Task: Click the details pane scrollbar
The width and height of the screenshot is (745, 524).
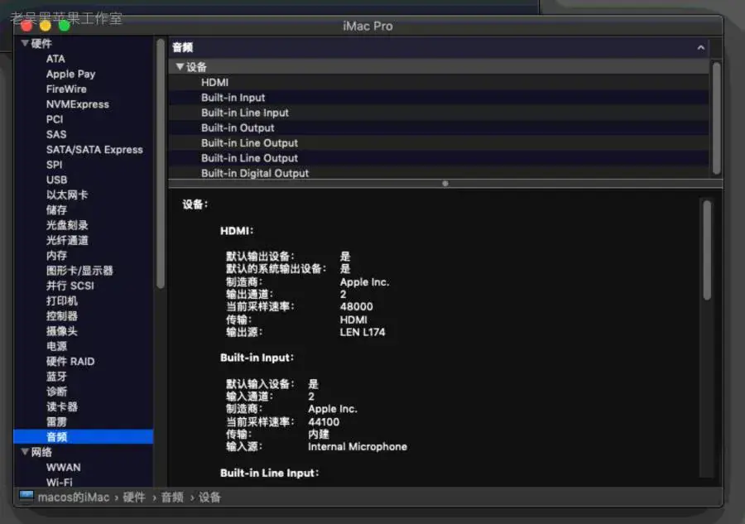Action: tap(708, 250)
